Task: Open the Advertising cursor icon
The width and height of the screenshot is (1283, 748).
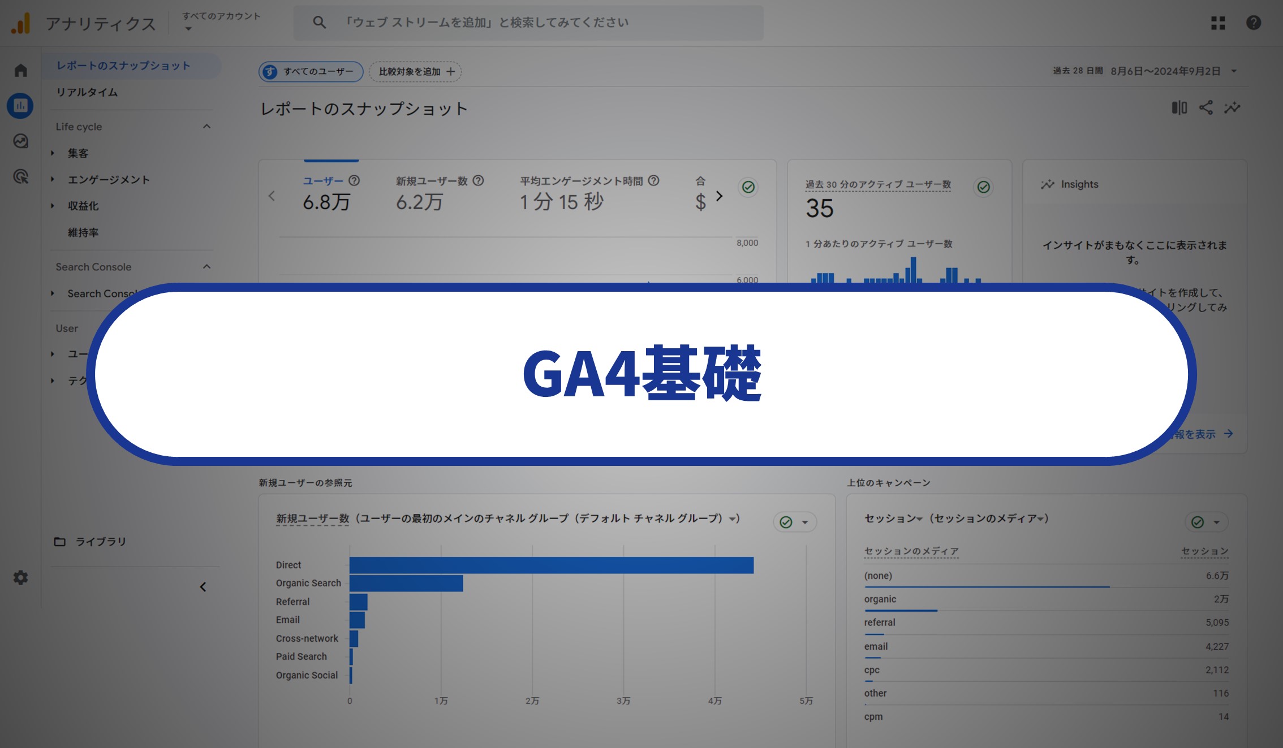Action: tap(20, 176)
